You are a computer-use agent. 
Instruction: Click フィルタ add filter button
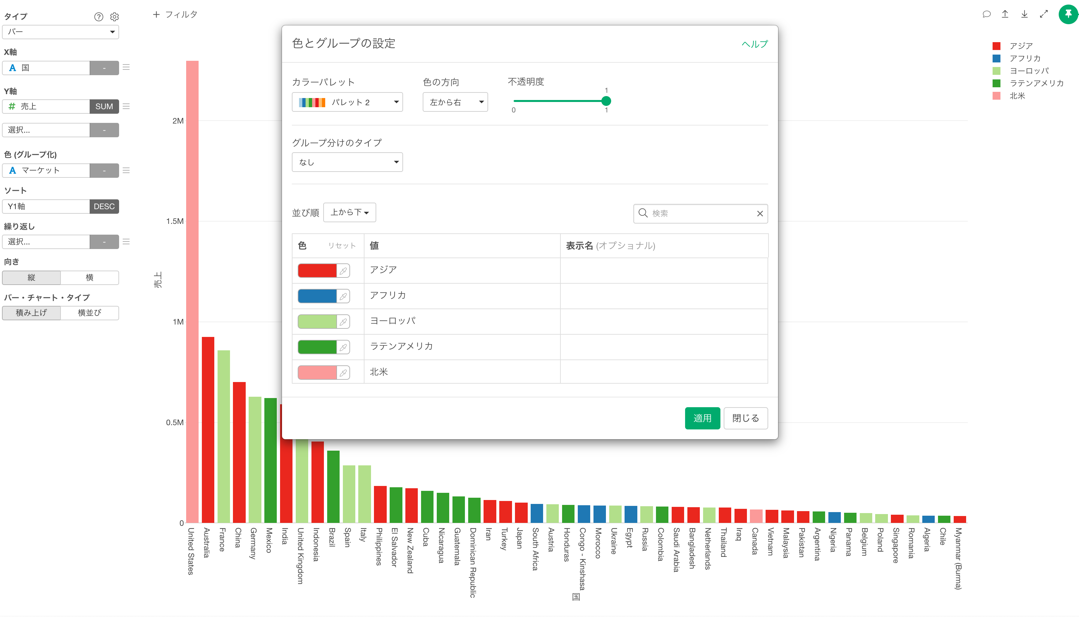[175, 14]
